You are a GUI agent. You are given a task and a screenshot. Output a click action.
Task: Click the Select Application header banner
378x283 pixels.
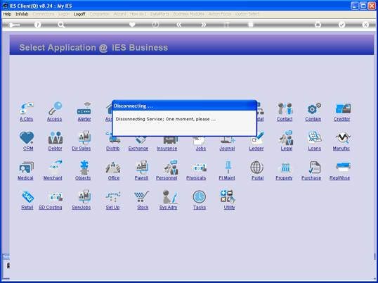192,45
